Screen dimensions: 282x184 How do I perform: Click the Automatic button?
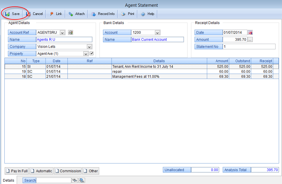click(41, 171)
